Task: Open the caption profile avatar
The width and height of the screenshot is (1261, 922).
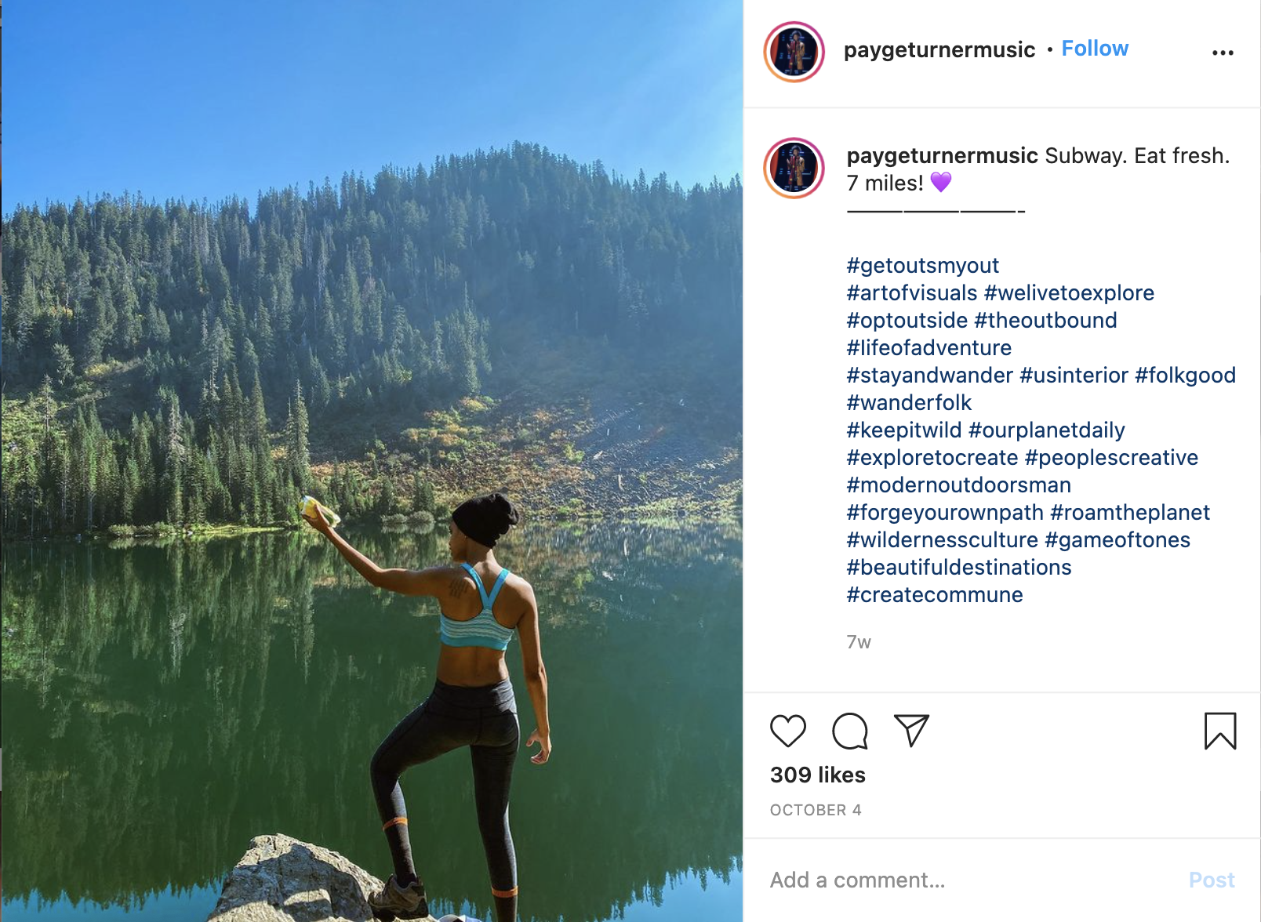Action: coord(794,168)
